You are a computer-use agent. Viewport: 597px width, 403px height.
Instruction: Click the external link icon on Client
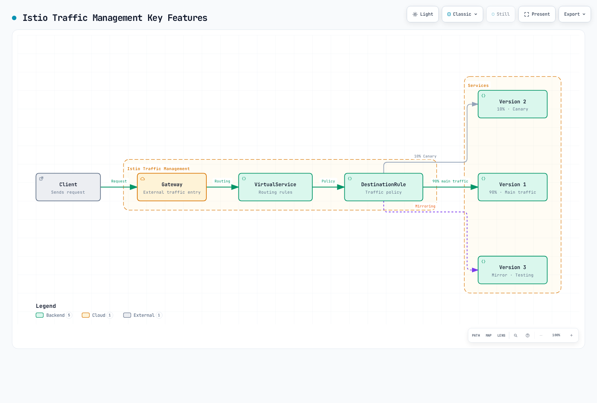[41, 179]
